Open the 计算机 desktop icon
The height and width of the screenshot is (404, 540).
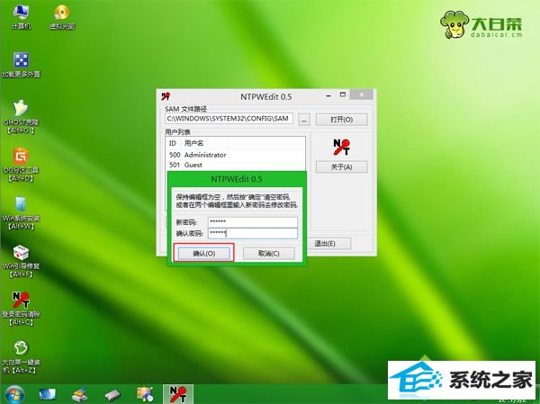[21, 16]
